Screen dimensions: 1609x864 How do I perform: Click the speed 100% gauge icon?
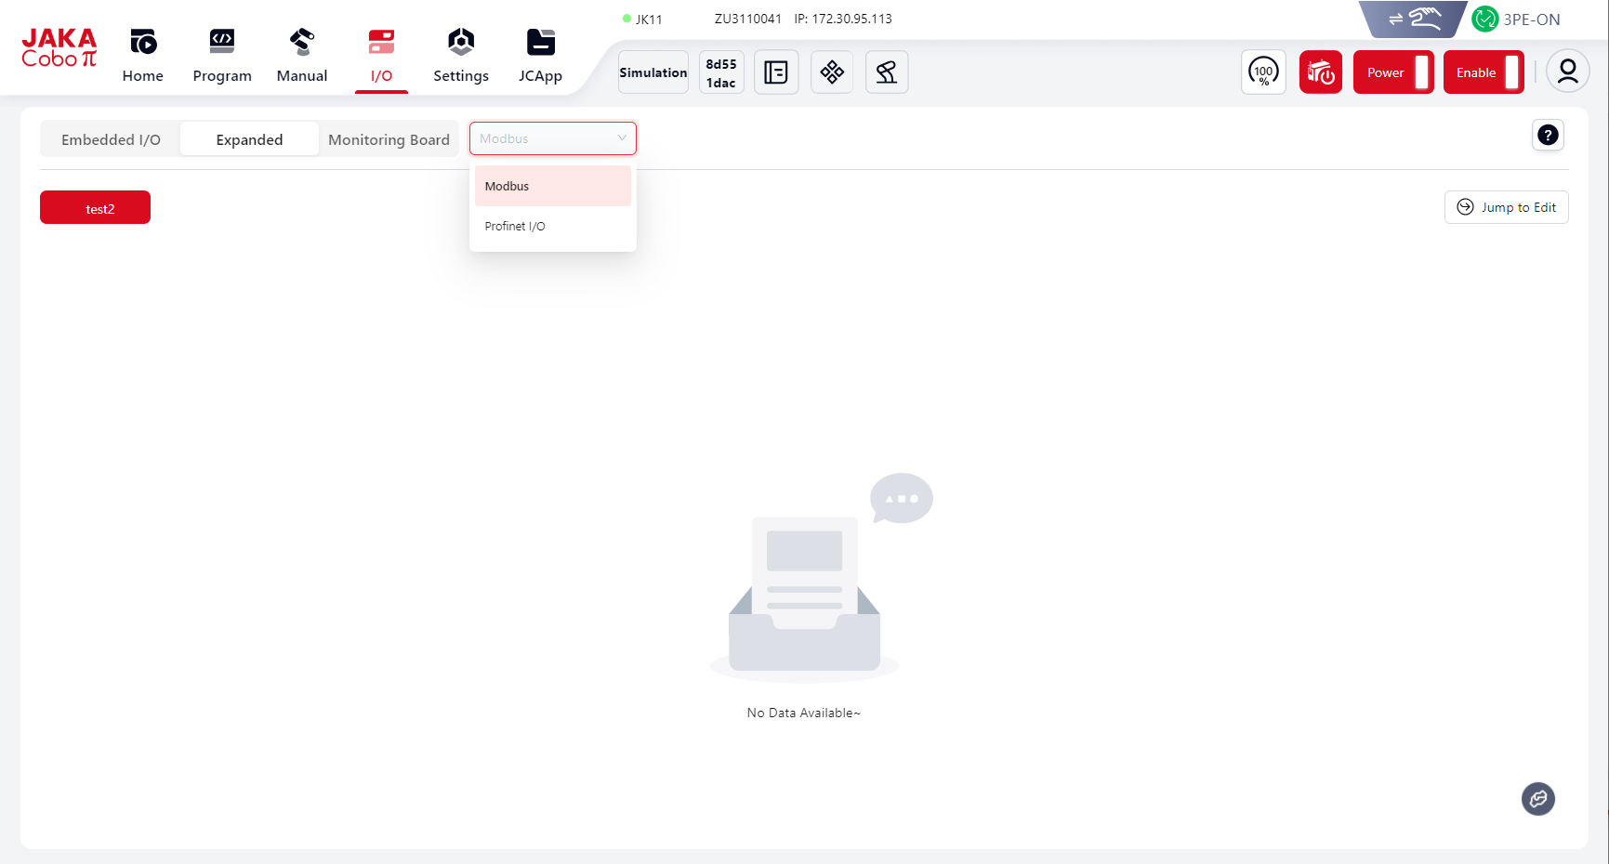(1263, 72)
